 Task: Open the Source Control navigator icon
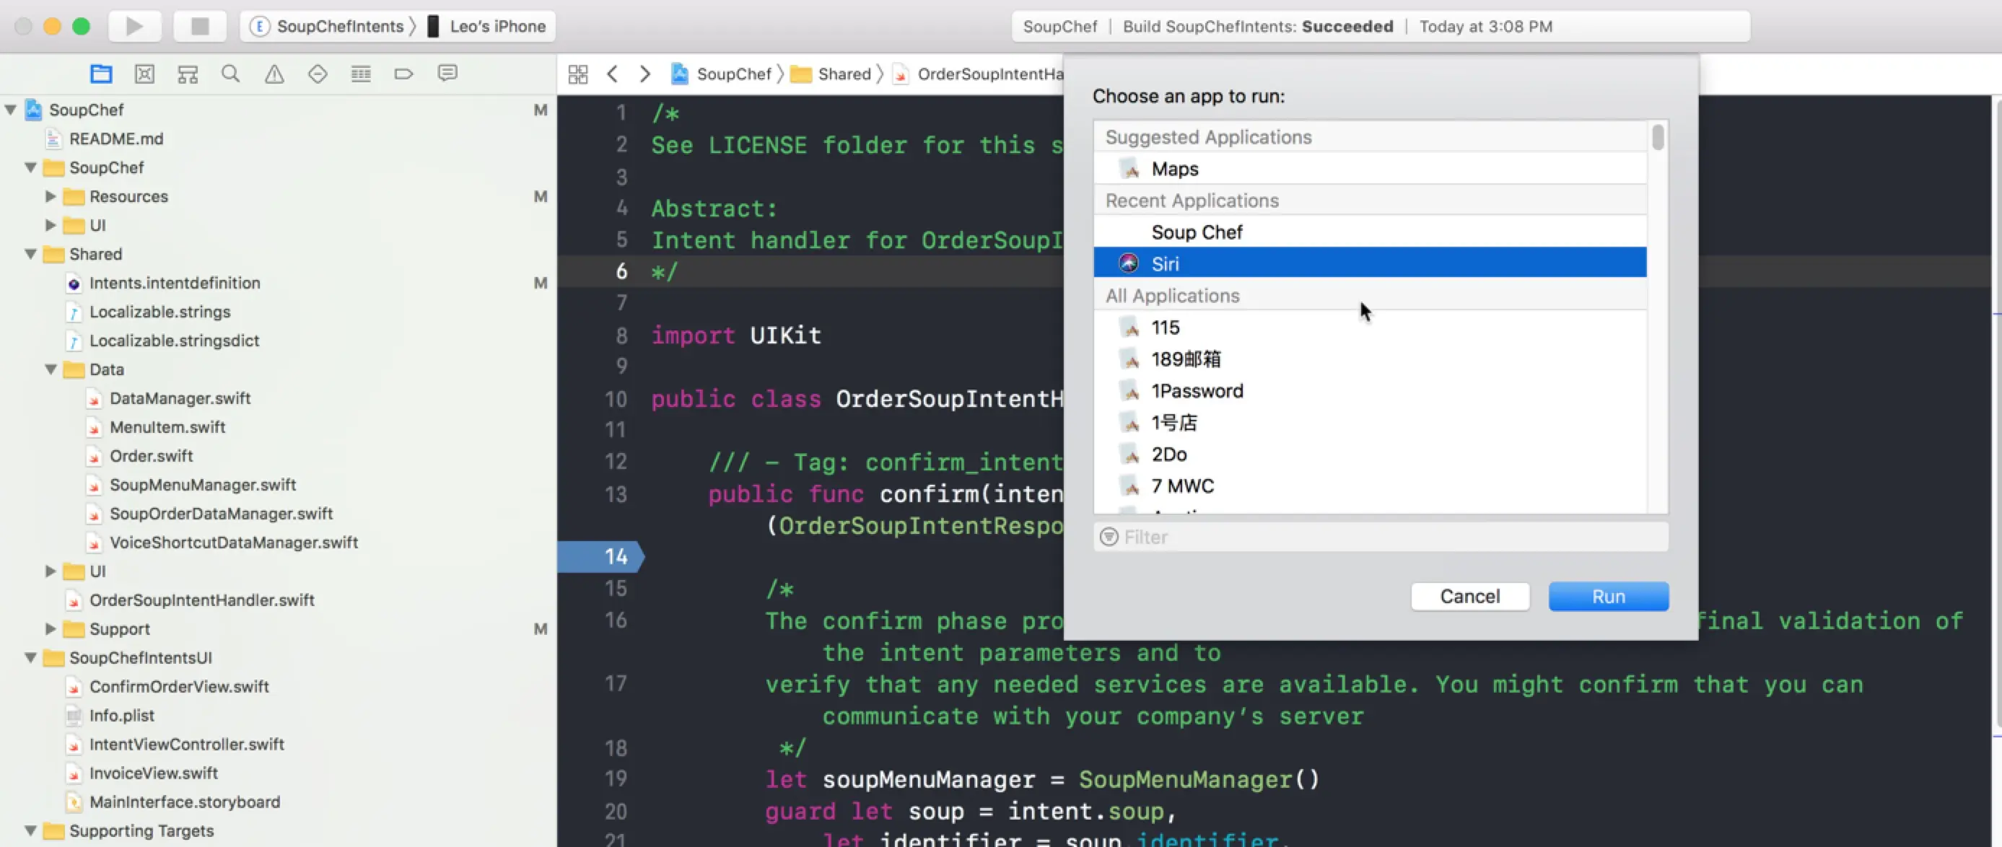tap(144, 74)
